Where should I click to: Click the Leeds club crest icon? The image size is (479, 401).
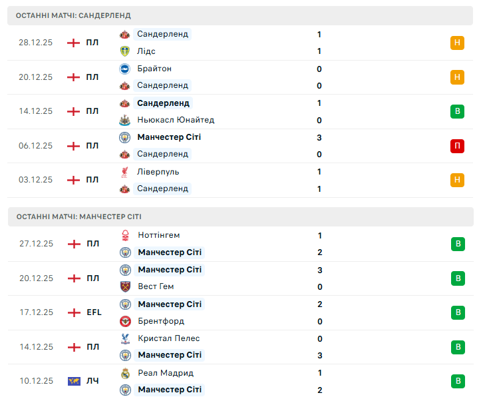[x=124, y=51]
